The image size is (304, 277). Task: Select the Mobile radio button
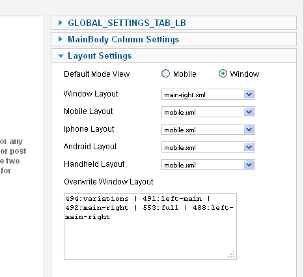coord(165,74)
